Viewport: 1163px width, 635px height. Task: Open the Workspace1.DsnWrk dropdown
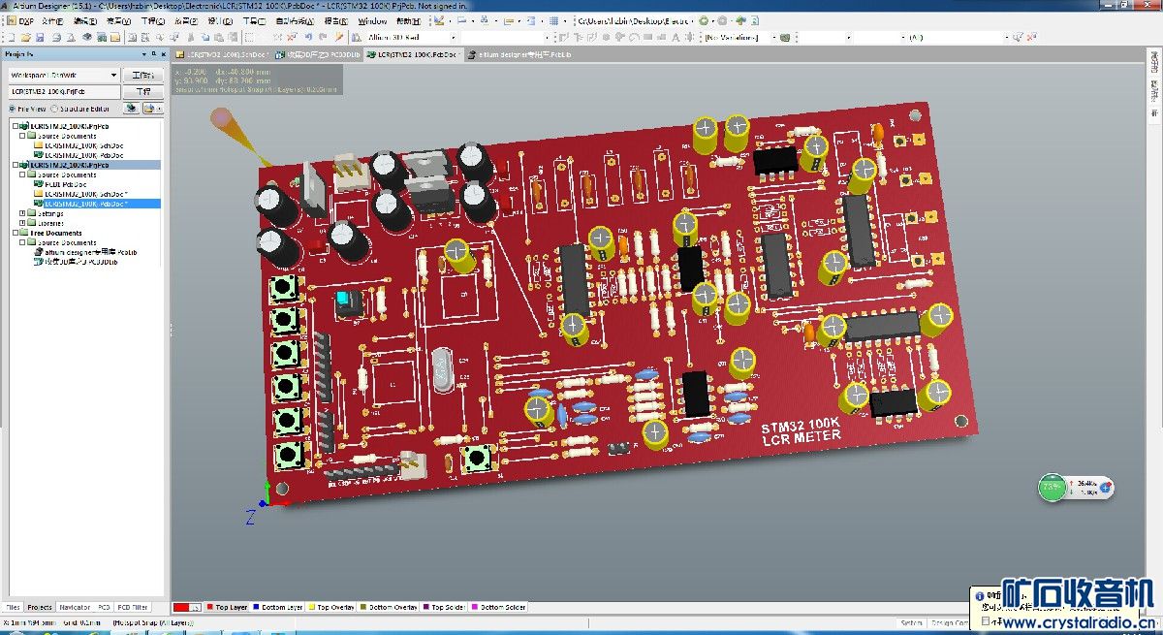coord(113,75)
